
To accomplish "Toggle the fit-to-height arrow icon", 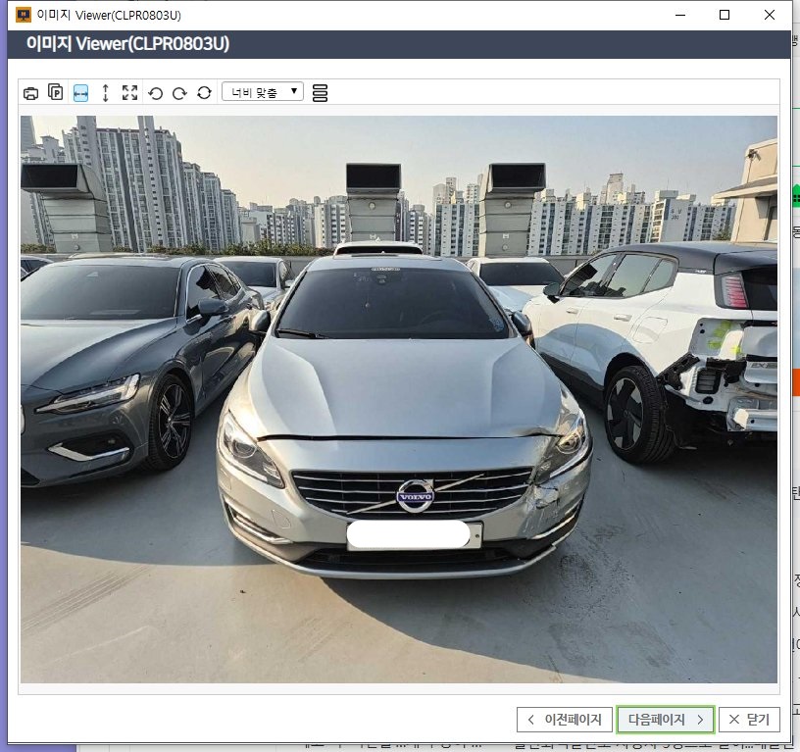I will 106,93.
